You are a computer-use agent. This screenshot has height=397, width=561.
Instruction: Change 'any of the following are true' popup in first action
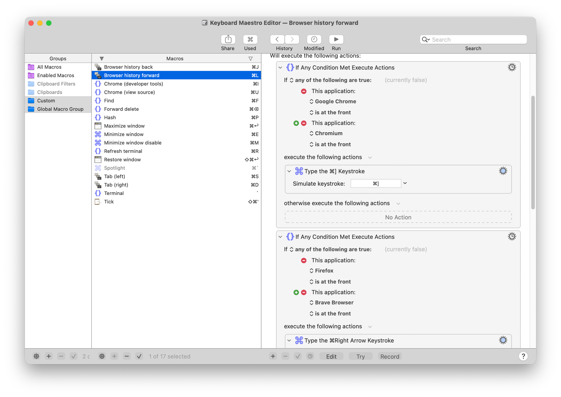click(330, 80)
